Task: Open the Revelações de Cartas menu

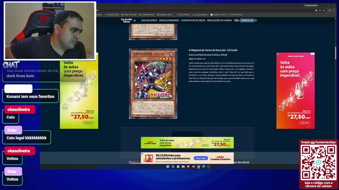Action: click(x=219, y=20)
